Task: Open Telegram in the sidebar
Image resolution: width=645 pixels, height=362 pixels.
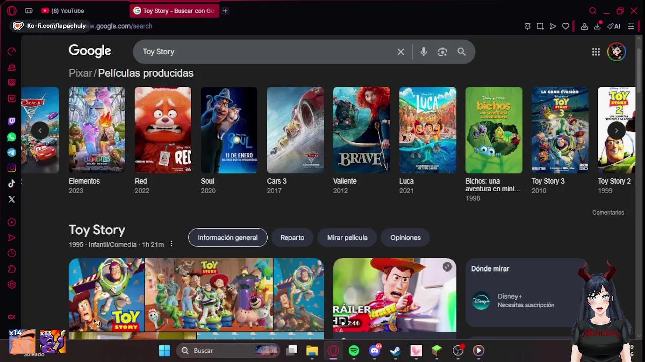Action: pos(12,152)
